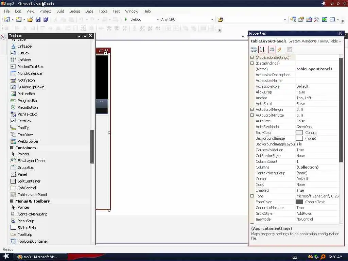
Task: Collapse the Containers toolbox group
Action: [x=12, y=147]
